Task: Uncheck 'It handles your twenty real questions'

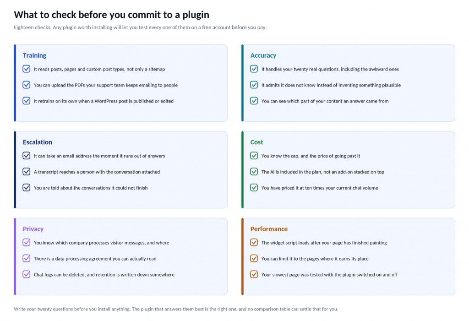Action: pos(254,69)
